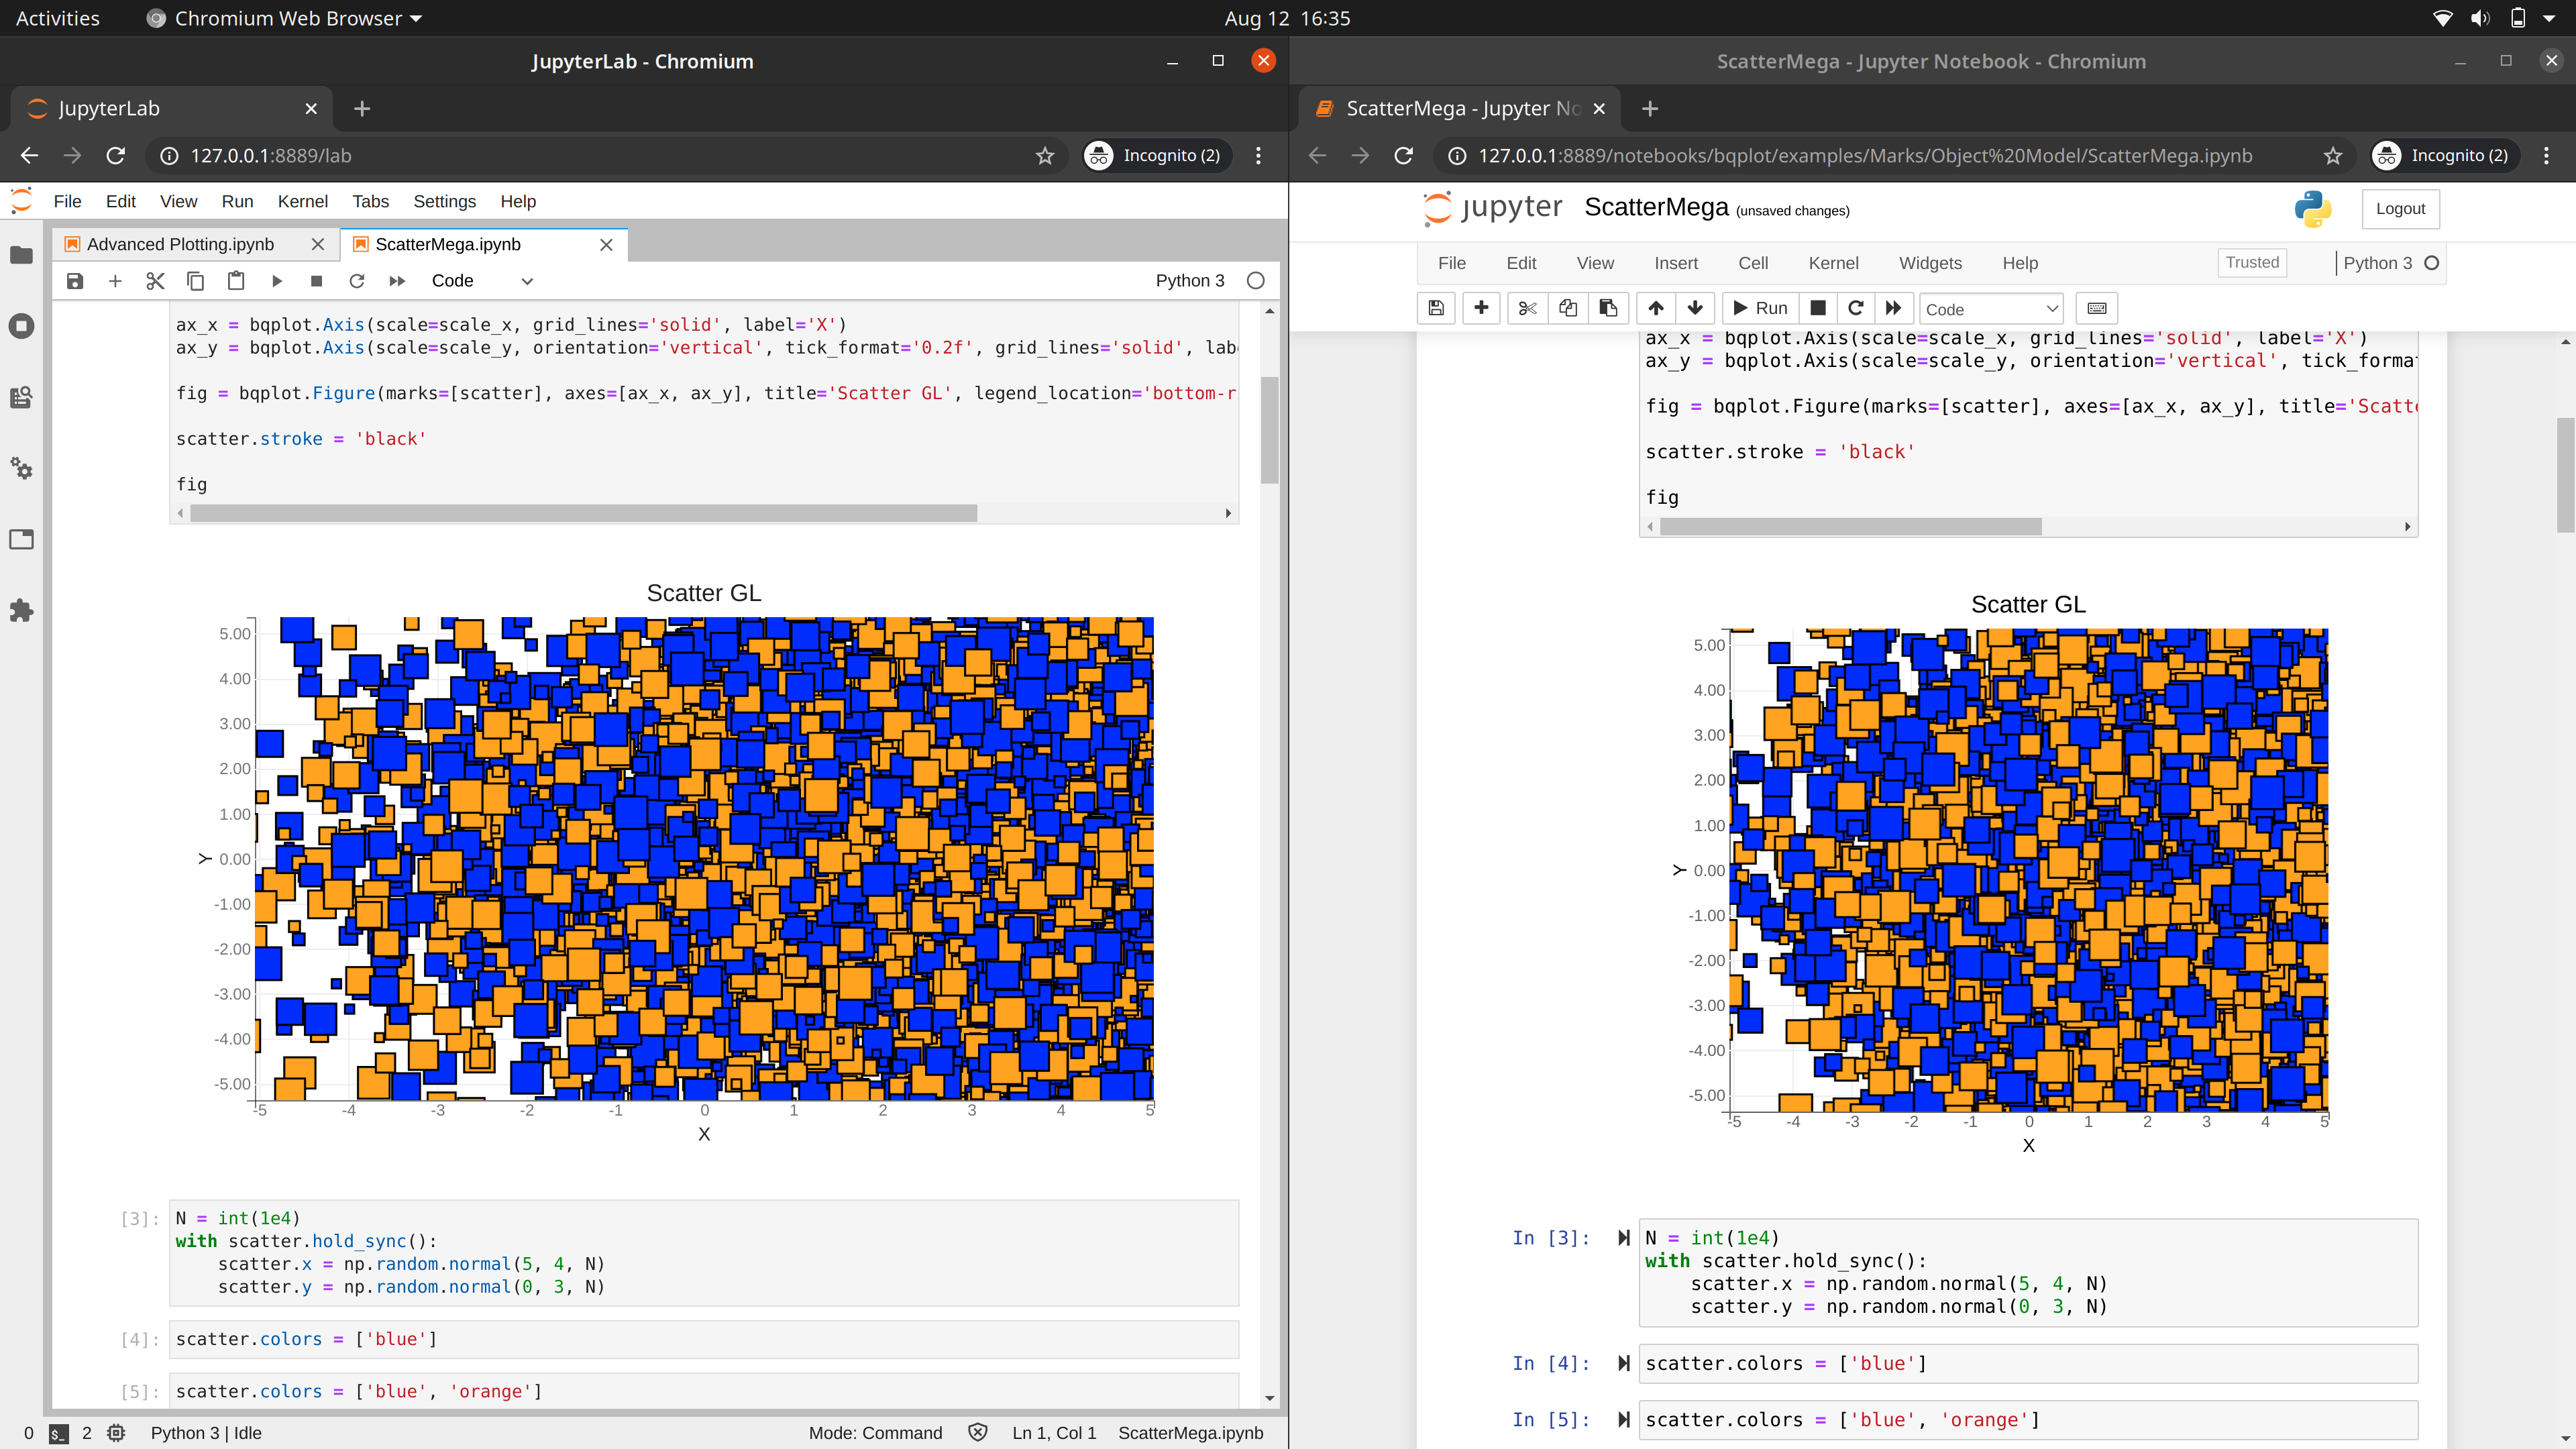The image size is (2576, 1449).
Task: Save and checkpoint in Jupyter Notebook toolbar
Action: click(1436, 308)
